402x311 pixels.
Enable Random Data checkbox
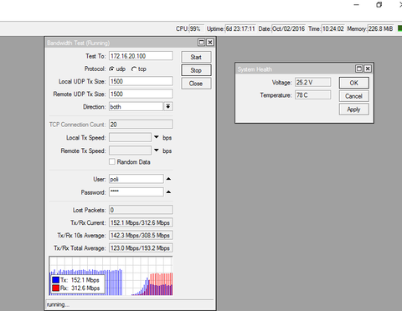[112, 161]
